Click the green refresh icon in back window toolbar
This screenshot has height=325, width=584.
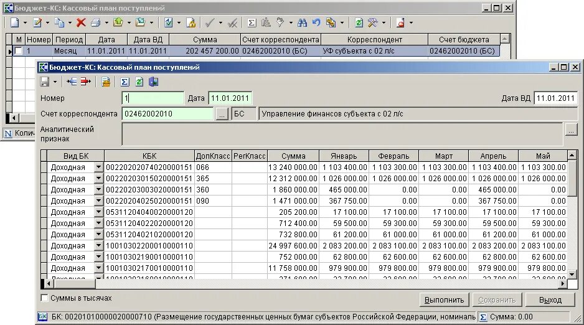359,23
